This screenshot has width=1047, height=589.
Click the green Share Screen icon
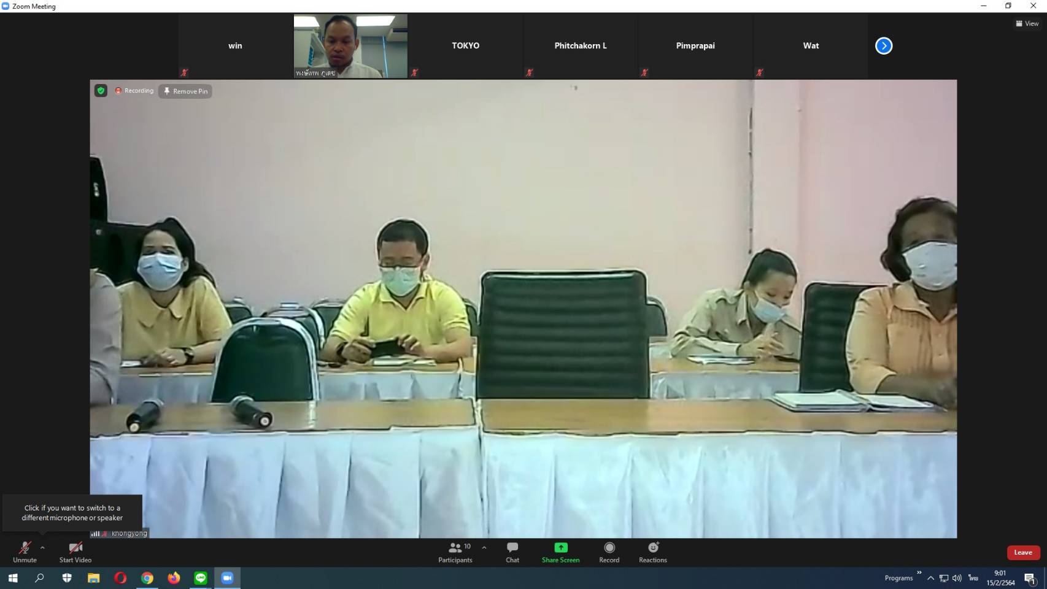coord(560,548)
